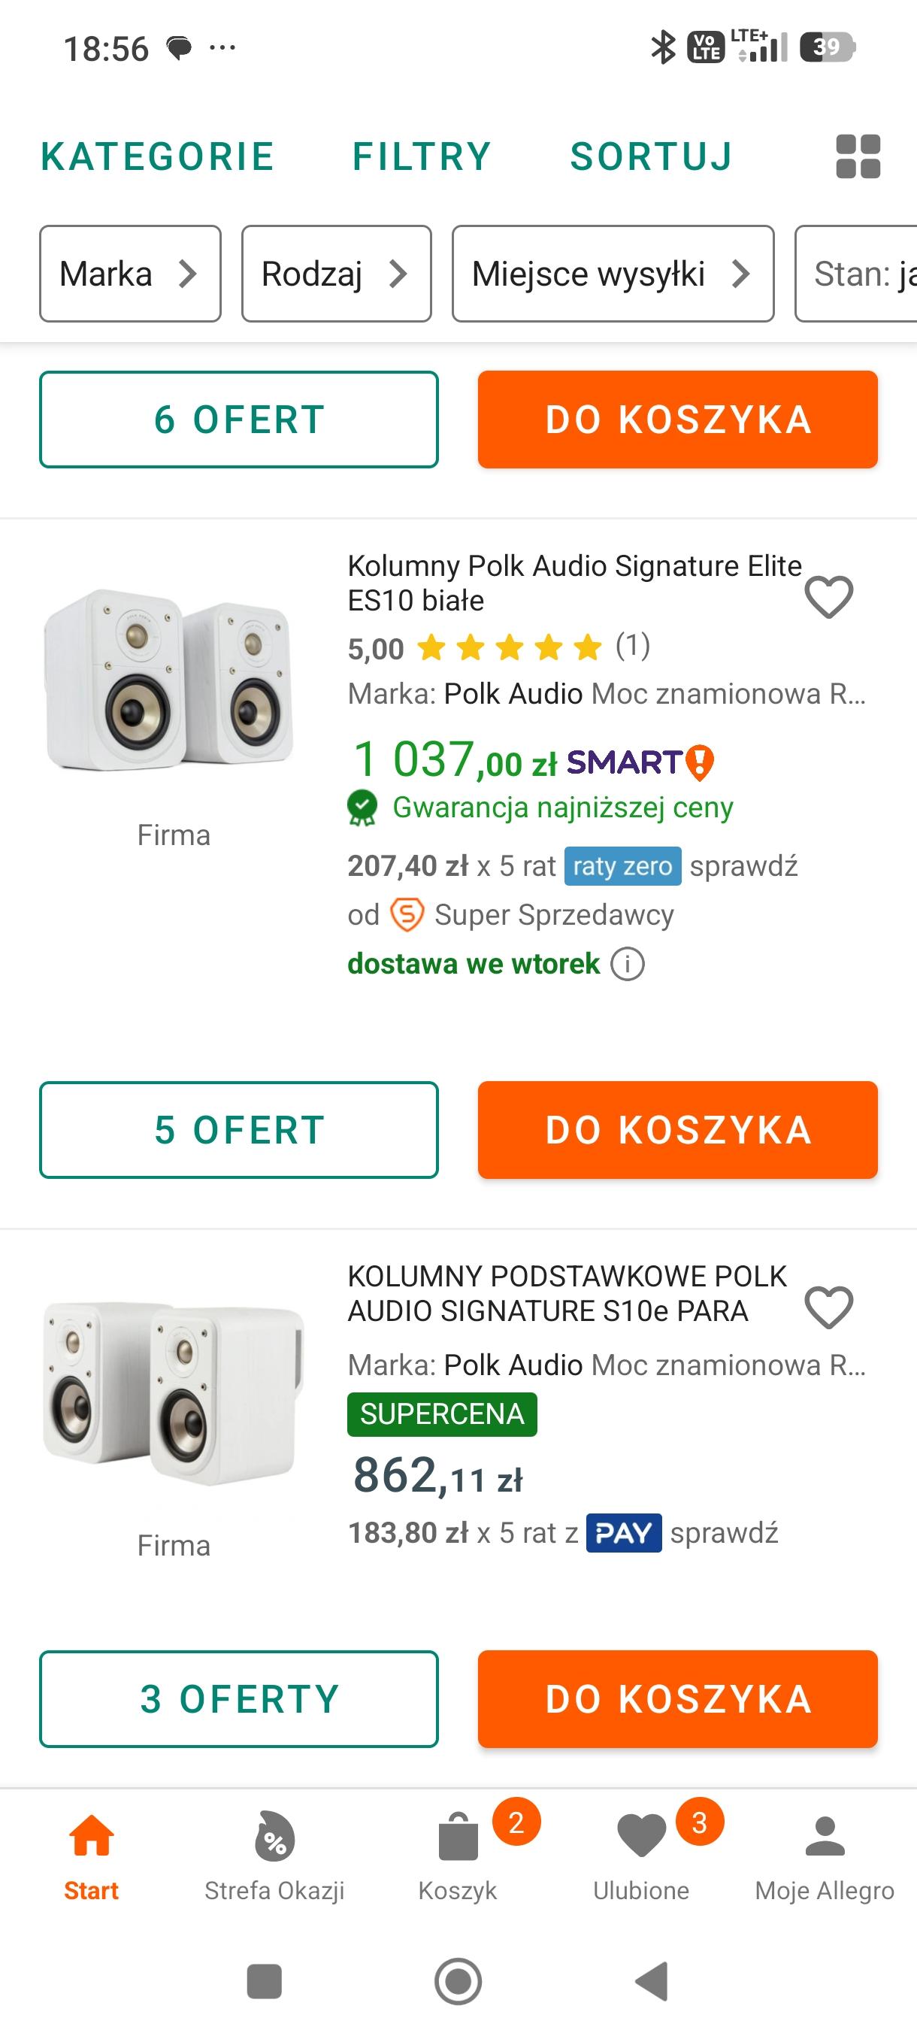Image resolution: width=917 pixels, height=2039 pixels.
Task: Open FILTRY filter options
Action: (422, 156)
